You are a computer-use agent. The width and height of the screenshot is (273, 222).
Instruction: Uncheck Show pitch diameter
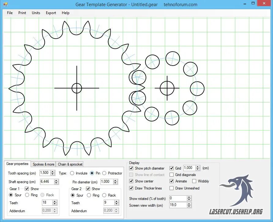pos(131,168)
